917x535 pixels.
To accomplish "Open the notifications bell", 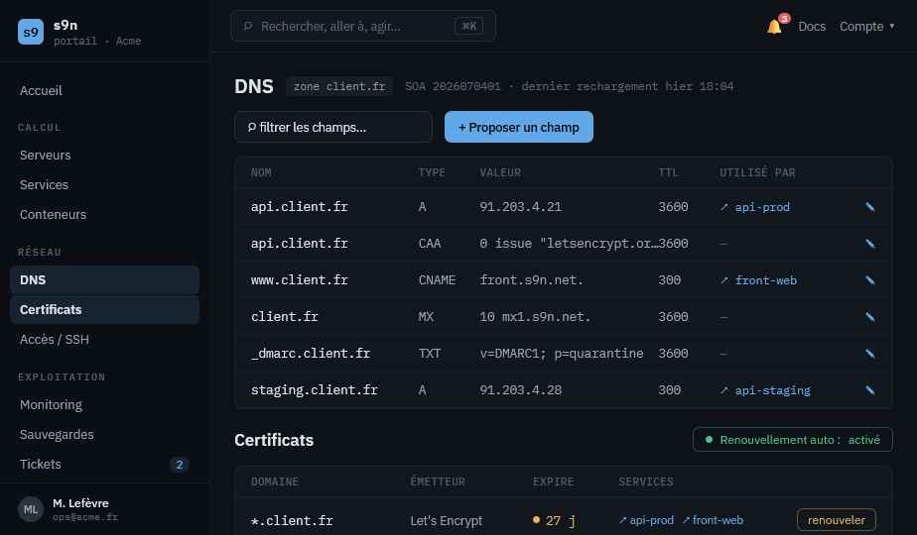I will tap(774, 27).
